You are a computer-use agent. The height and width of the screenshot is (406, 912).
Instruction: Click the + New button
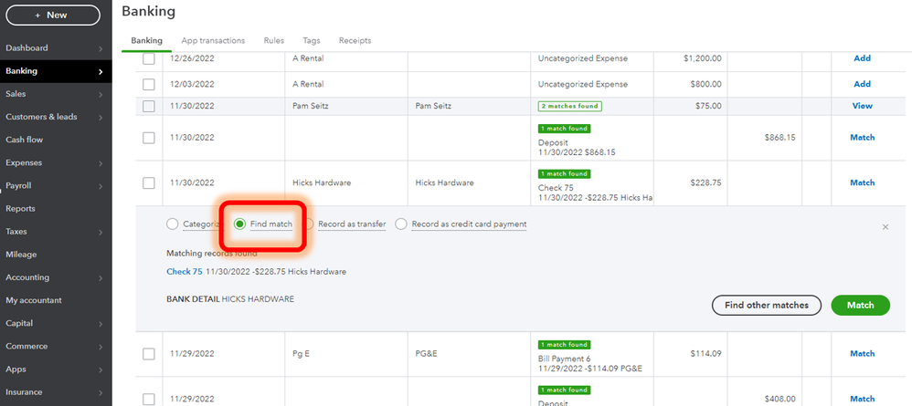pyautogui.click(x=53, y=16)
